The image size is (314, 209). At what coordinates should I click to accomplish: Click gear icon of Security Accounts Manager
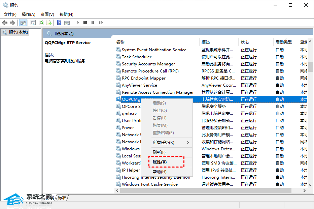118,64
